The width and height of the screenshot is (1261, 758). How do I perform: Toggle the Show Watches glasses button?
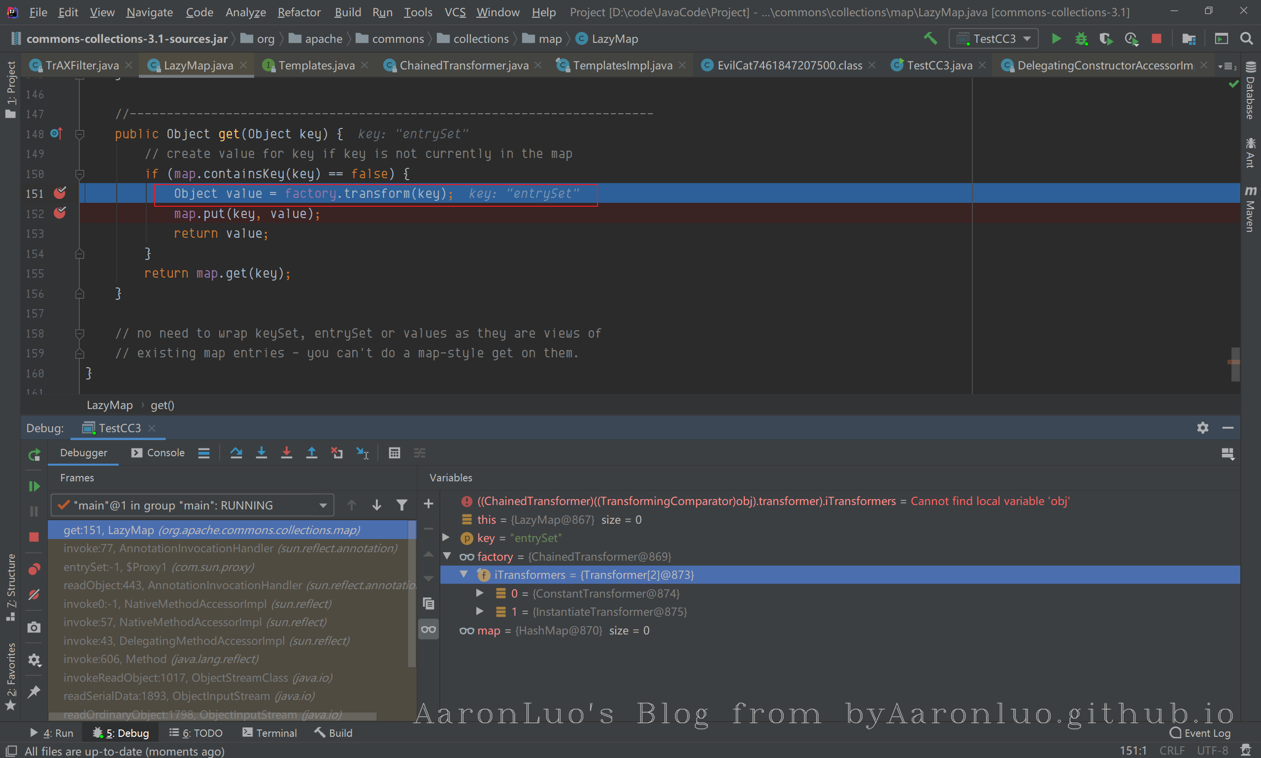tap(429, 629)
